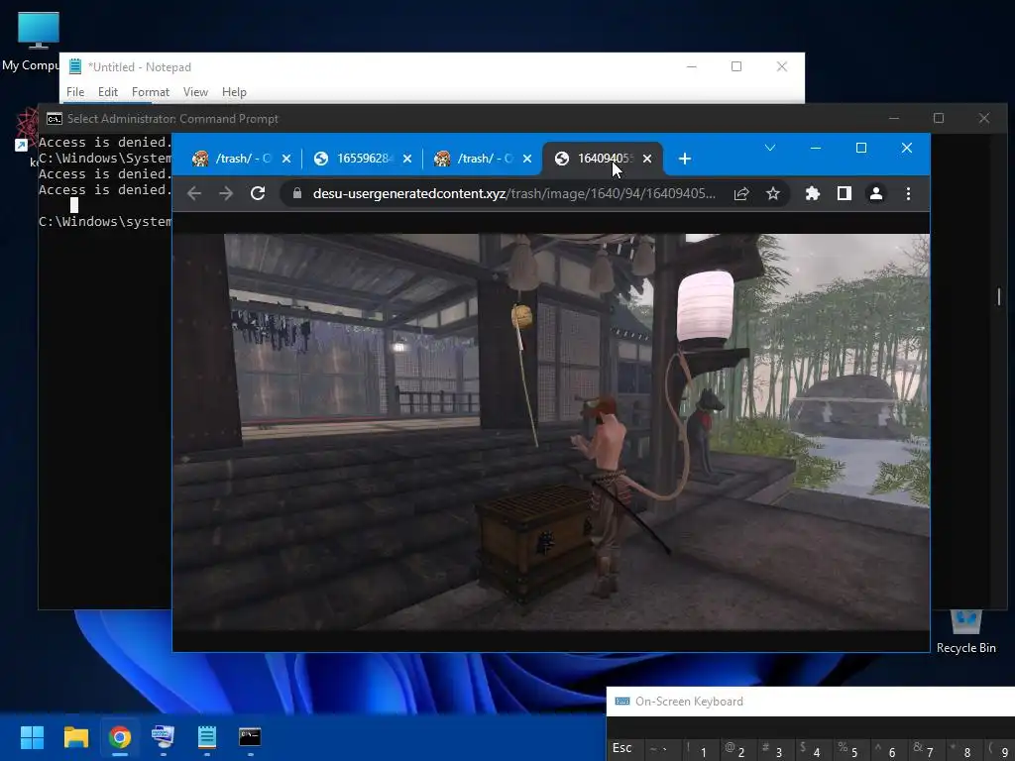Close the active 16409405 tab
The width and height of the screenshot is (1015, 761).
point(647,159)
